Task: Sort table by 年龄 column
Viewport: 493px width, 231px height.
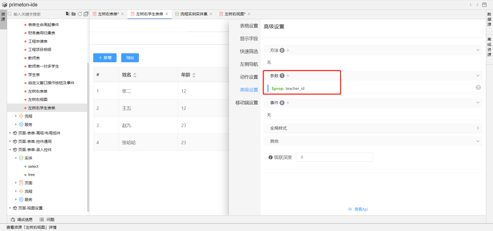Action: pyautogui.click(x=194, y=75)
